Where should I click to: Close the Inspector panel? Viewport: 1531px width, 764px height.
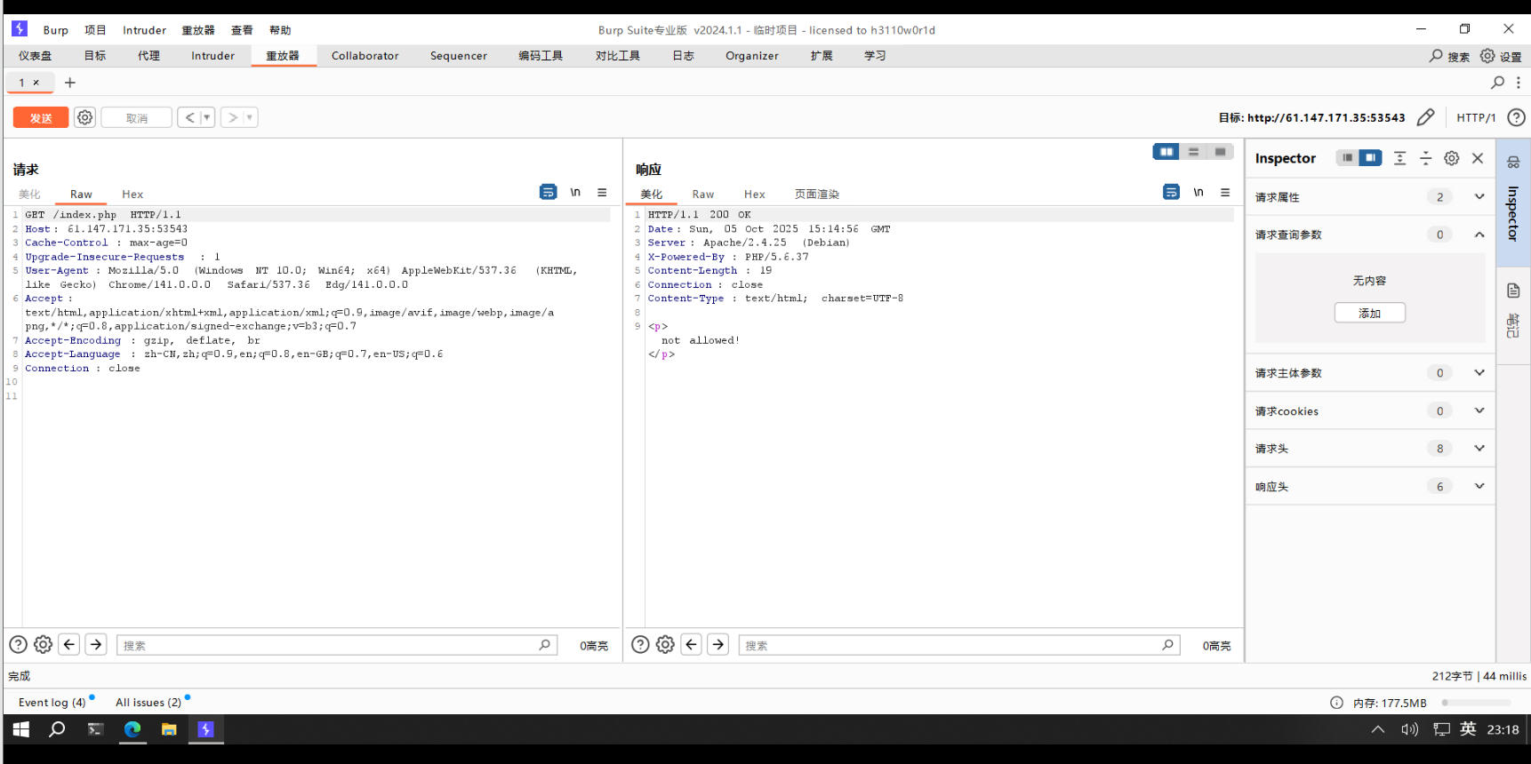[1478, 158]
